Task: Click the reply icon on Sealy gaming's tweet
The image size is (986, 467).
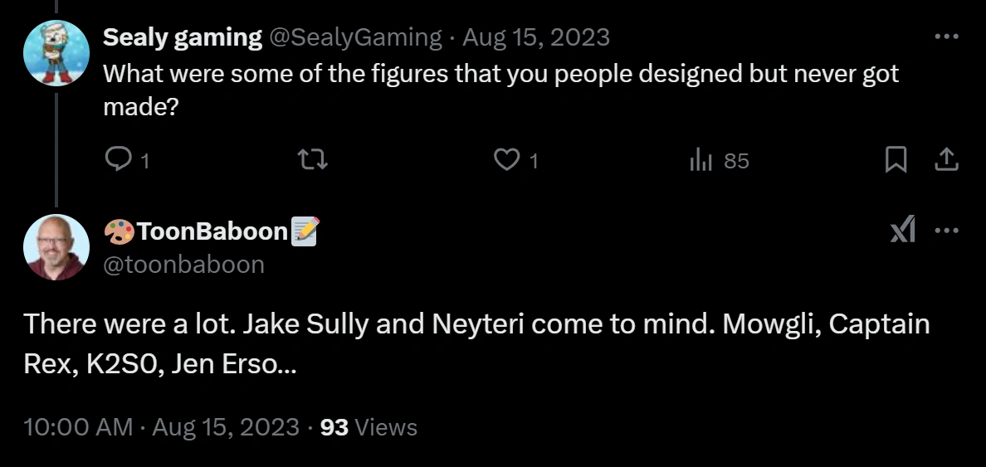Action: [118, 160]
